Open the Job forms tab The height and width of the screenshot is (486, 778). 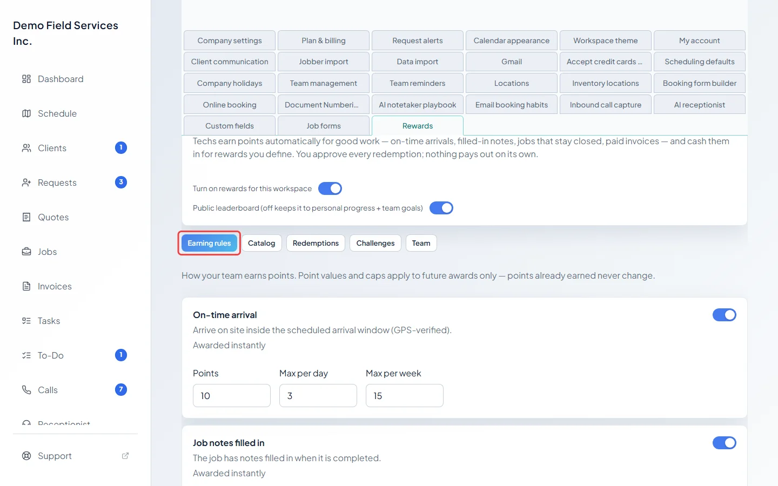point(324,126)
